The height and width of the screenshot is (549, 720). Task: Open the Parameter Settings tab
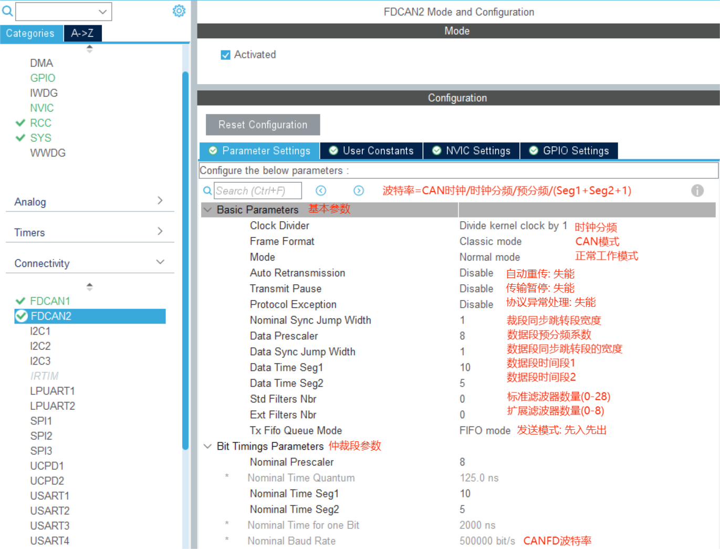pyautogui.click(x=259, y=151)
